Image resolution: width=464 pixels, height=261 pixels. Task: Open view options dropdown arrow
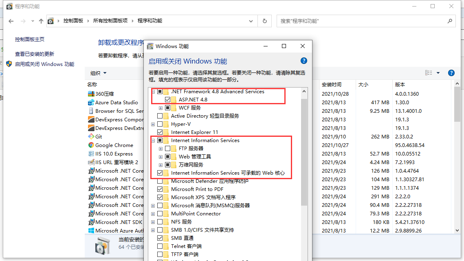click(x=438, y=73)
